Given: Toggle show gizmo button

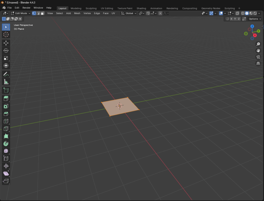Looking at the screenshot, I should pyautogui.click(x=211, y=13).
